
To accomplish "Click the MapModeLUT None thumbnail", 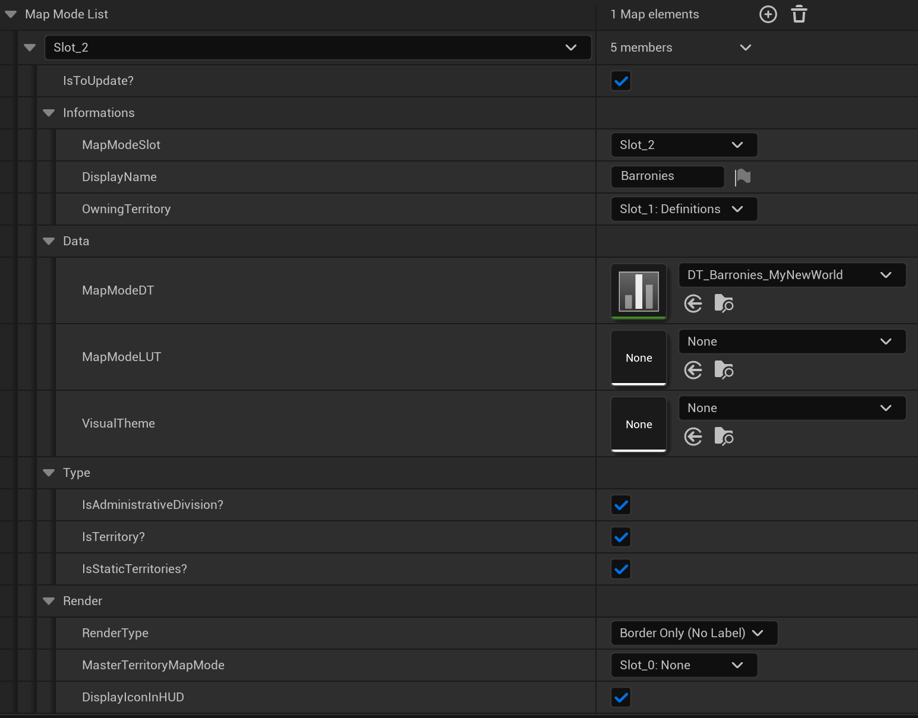I will 639,358.
